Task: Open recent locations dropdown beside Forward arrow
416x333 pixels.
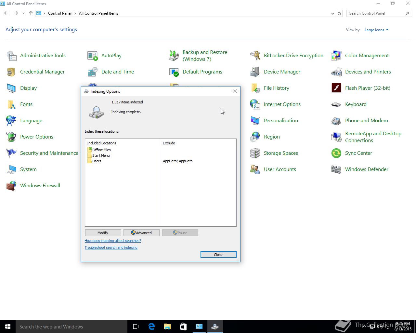Action: tap(23, 13)
